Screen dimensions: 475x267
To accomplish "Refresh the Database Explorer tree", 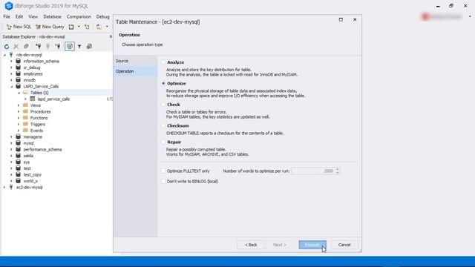I will (7, 47).
